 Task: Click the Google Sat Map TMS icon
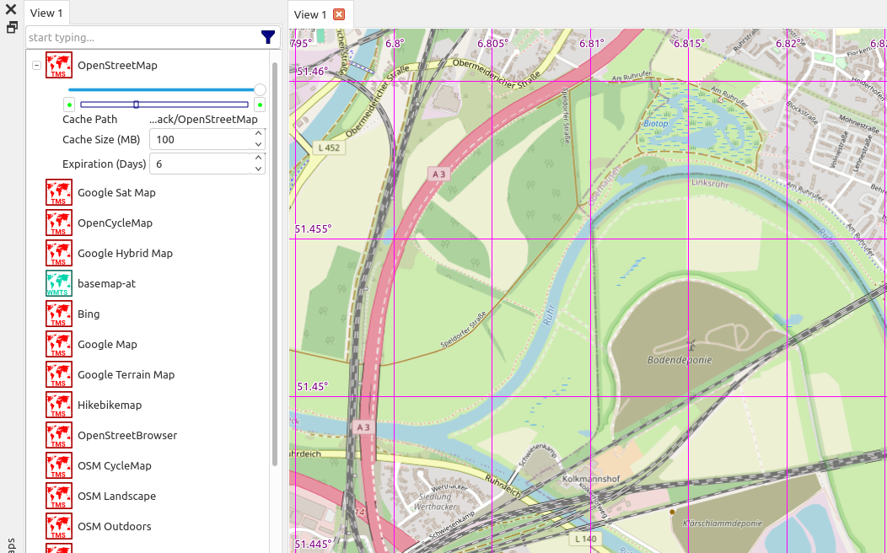coord(59,193)
